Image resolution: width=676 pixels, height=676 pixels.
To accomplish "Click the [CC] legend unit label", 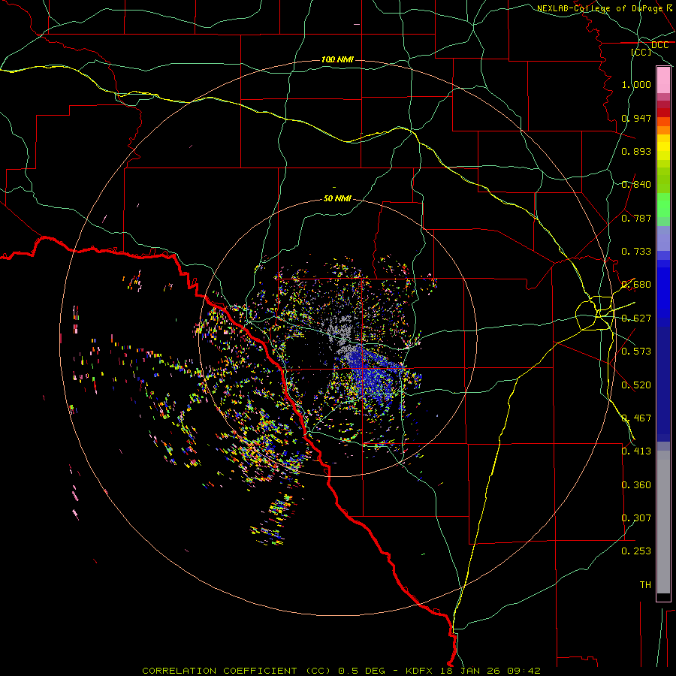I will click(641, 52).
